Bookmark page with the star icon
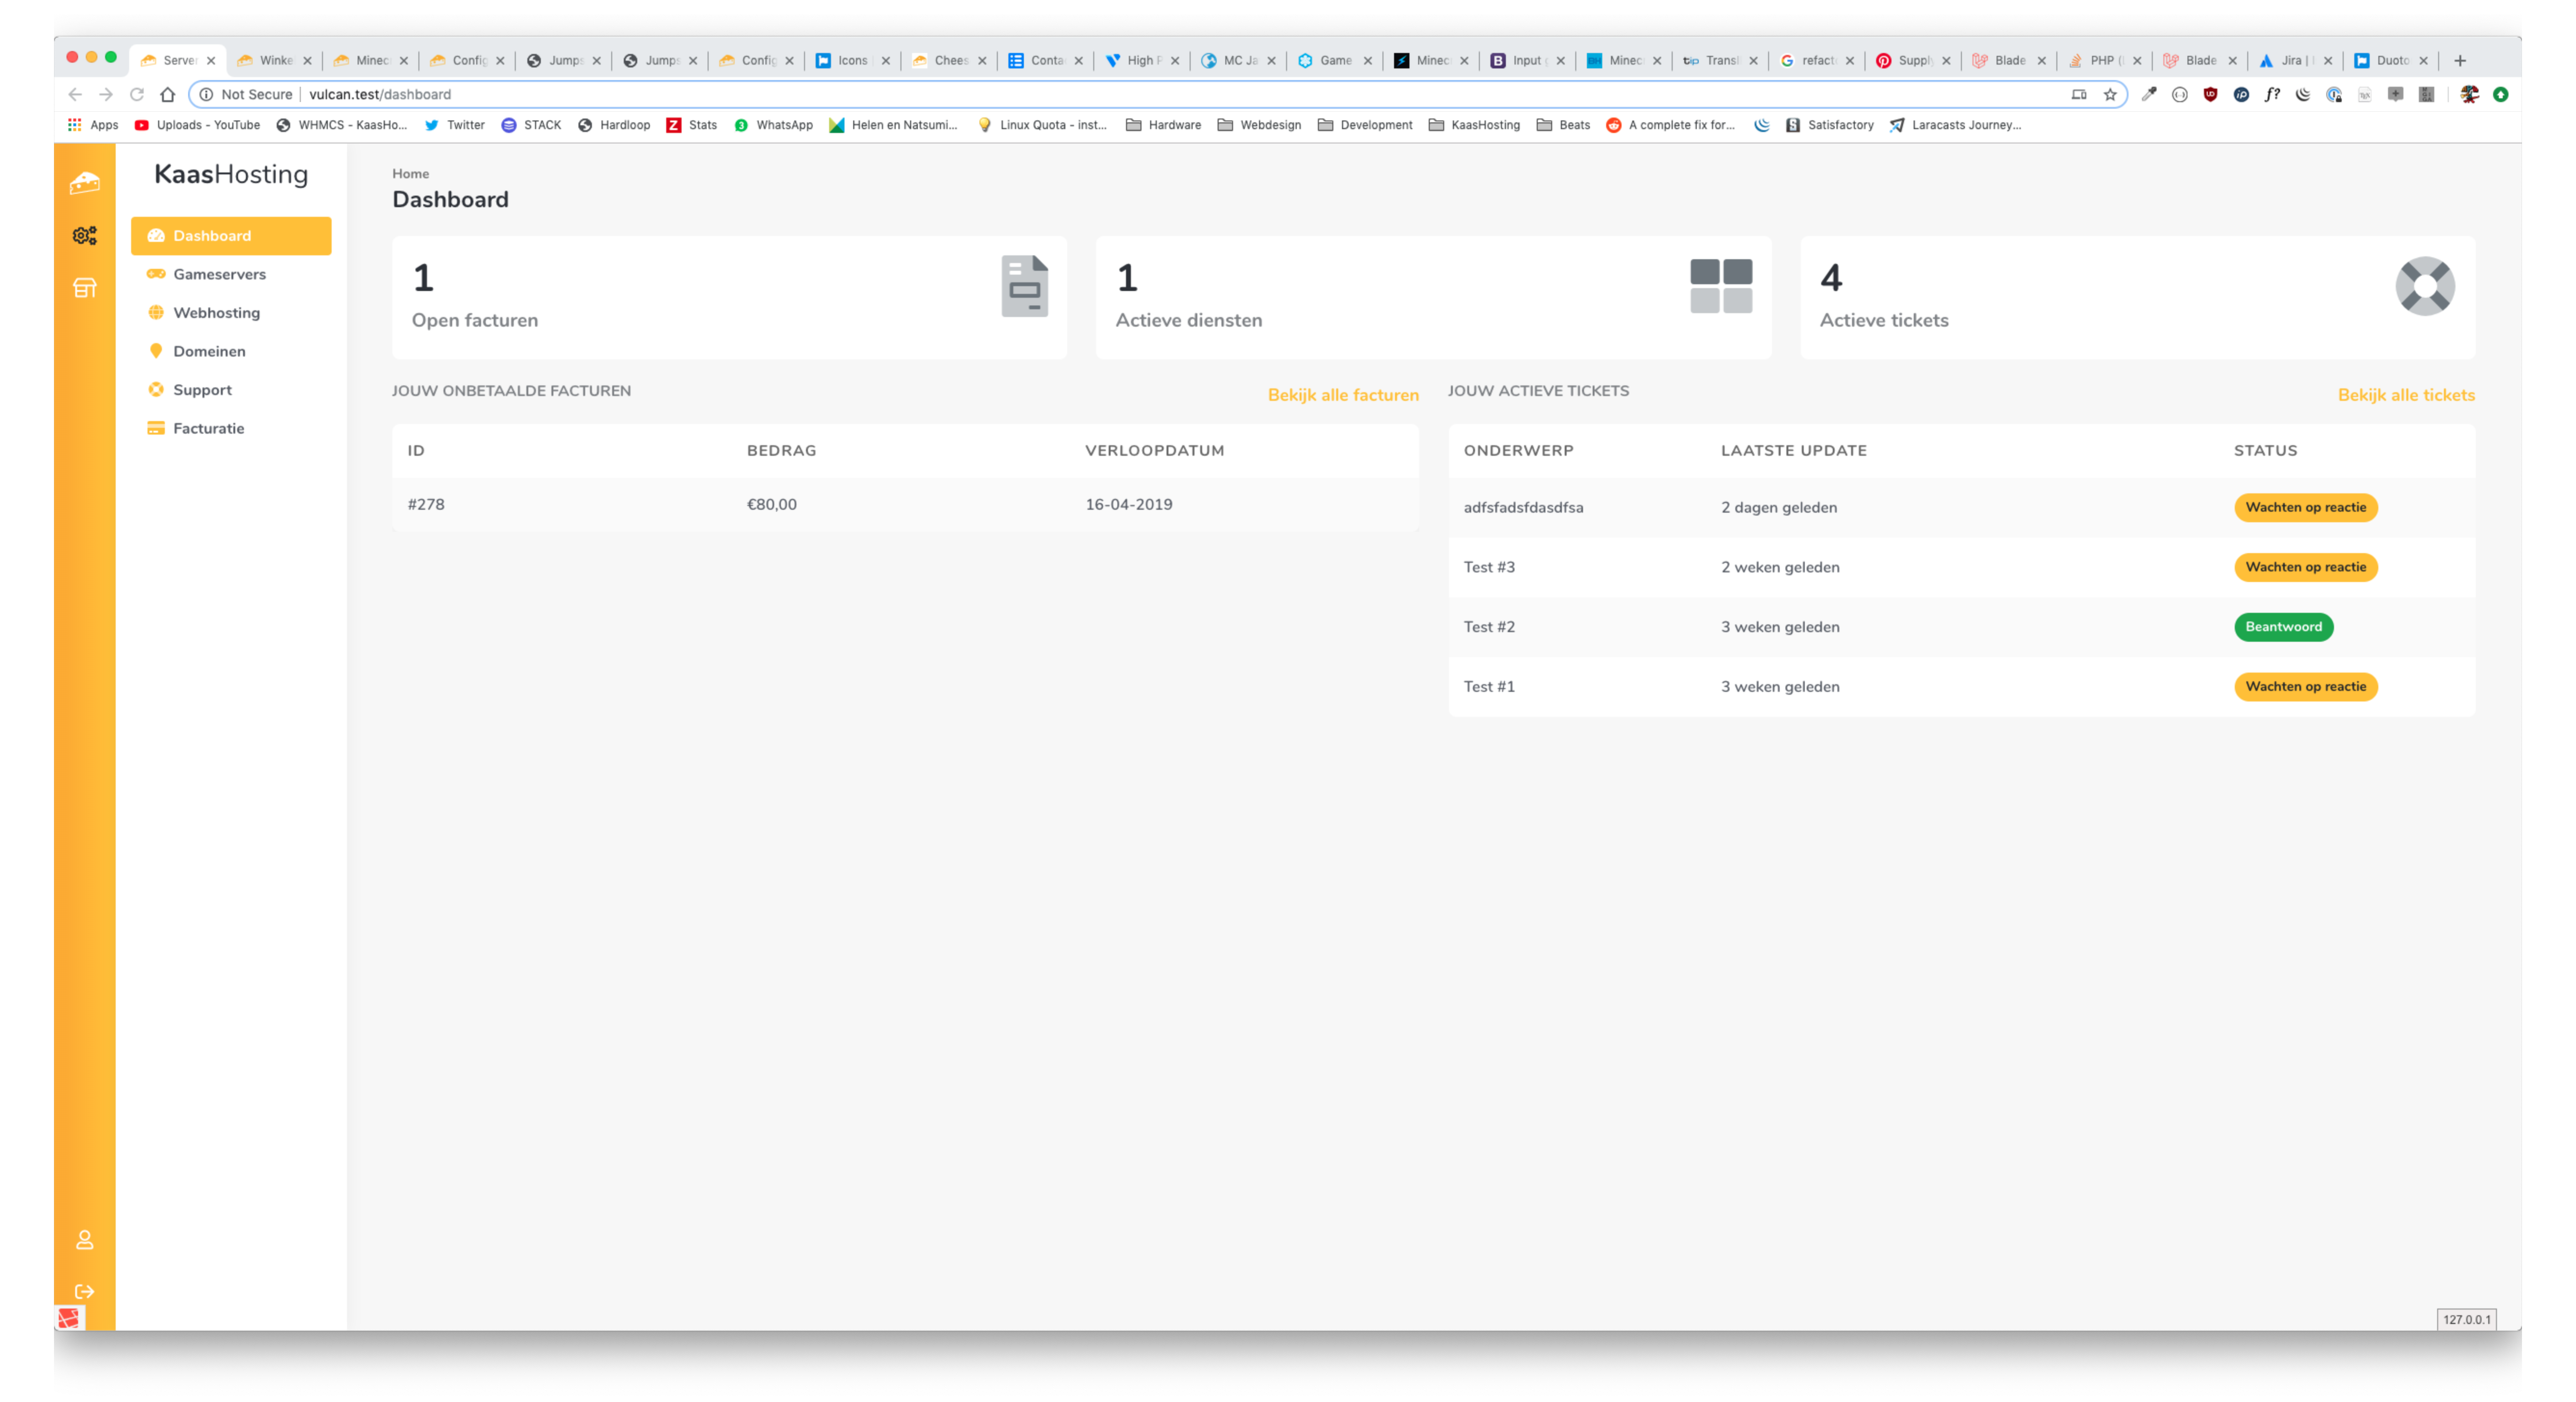The width and height of the screenshot is (2576, 1402). click(x=2110, y=95)
